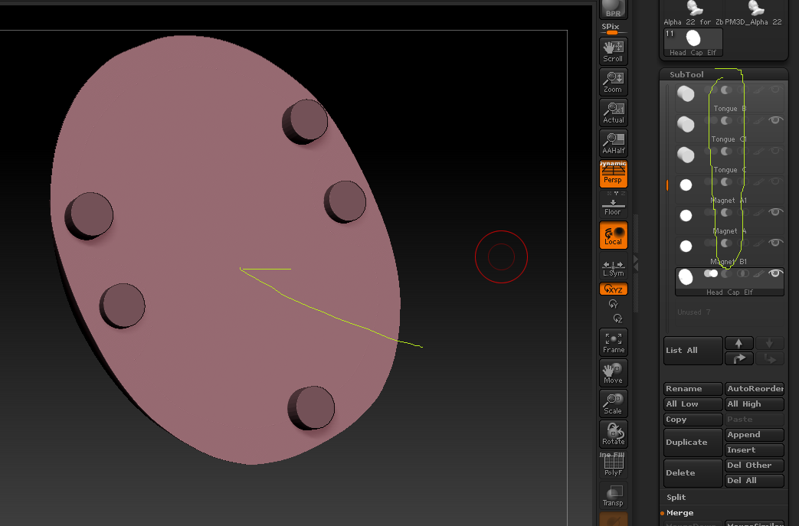Click the right tray divider arrows
Image resolution: width=799 pixels, height=526 pixels.
(635, 263)
